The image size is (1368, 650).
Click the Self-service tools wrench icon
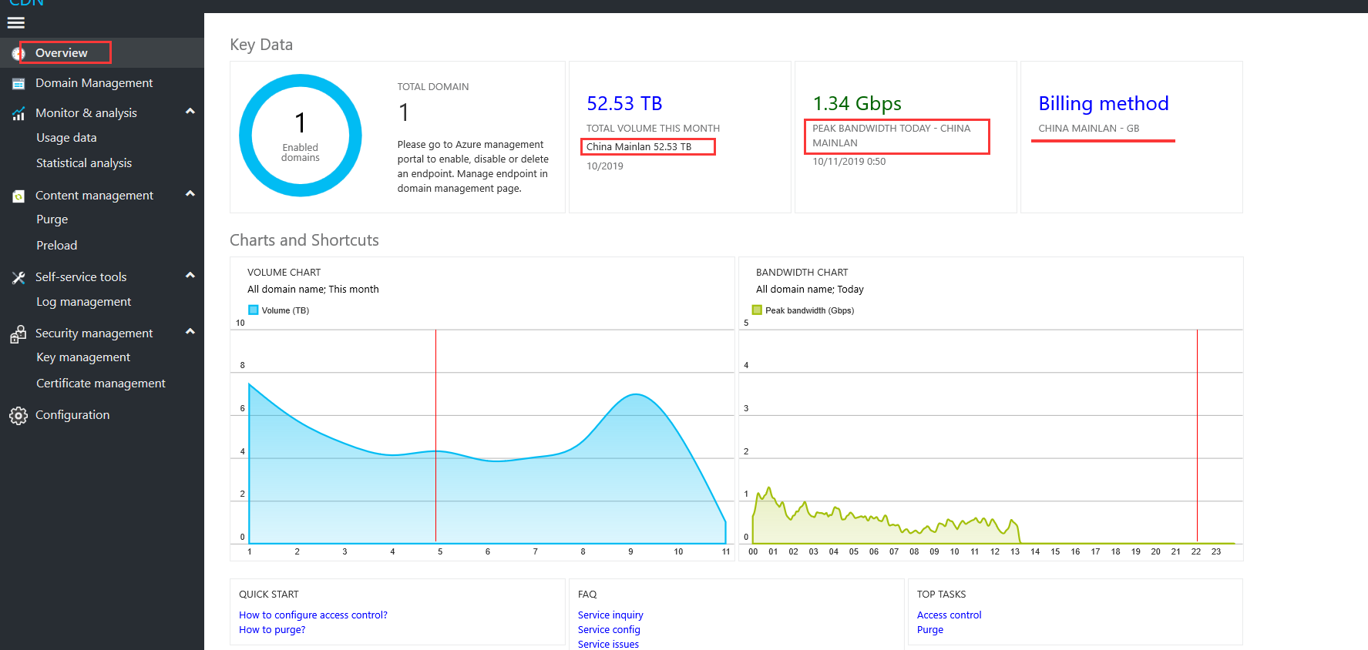pos(18,277)
